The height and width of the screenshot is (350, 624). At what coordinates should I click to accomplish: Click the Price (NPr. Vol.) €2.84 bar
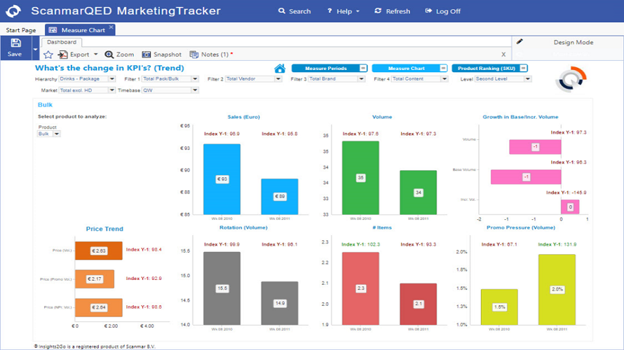(x=99, y=307)
